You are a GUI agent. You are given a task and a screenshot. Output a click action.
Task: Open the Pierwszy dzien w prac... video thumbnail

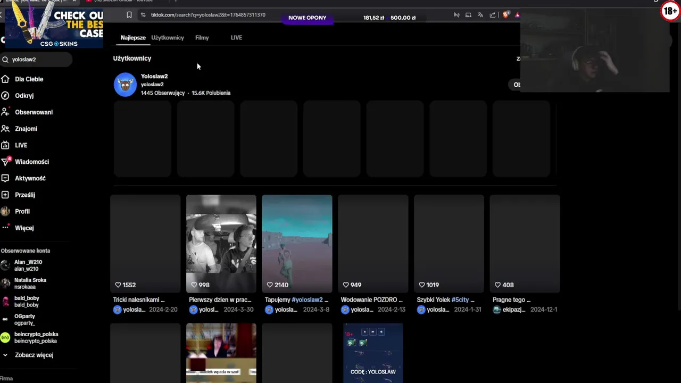pyautogui.click(x=221, y=244)
